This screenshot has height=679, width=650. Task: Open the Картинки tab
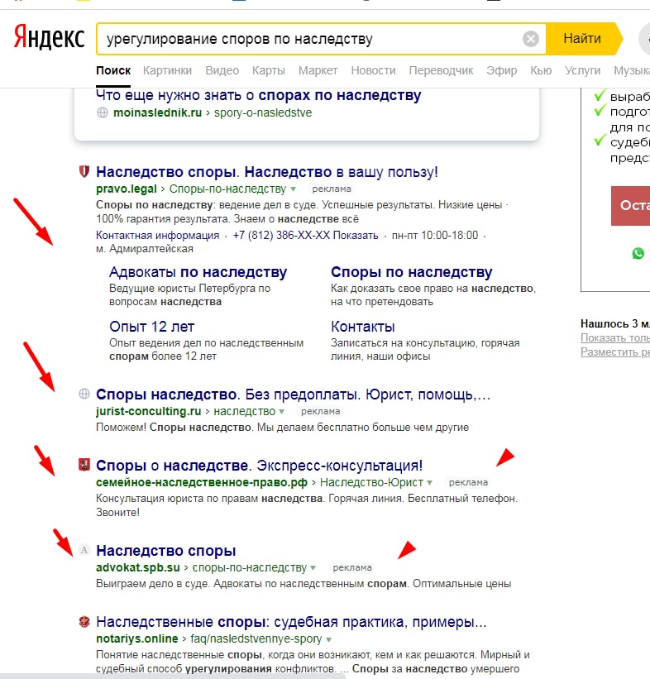pos(167,70)
